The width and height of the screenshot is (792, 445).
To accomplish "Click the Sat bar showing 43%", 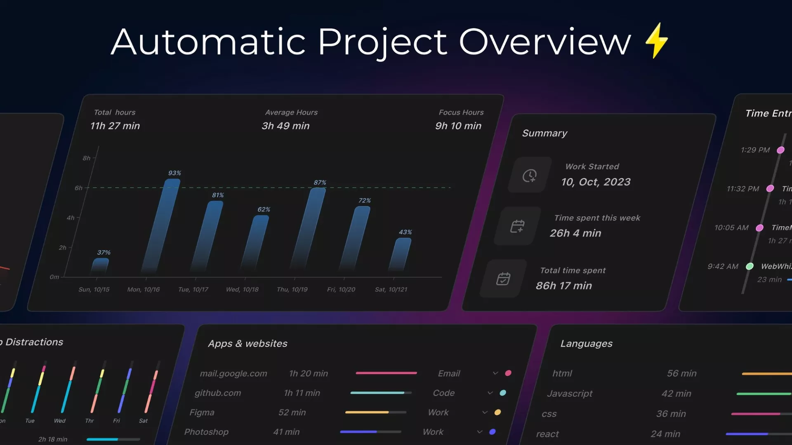I will [x=400, y=253].
